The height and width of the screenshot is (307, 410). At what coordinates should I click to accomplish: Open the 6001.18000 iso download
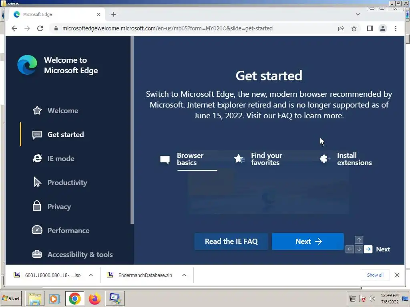48,275
